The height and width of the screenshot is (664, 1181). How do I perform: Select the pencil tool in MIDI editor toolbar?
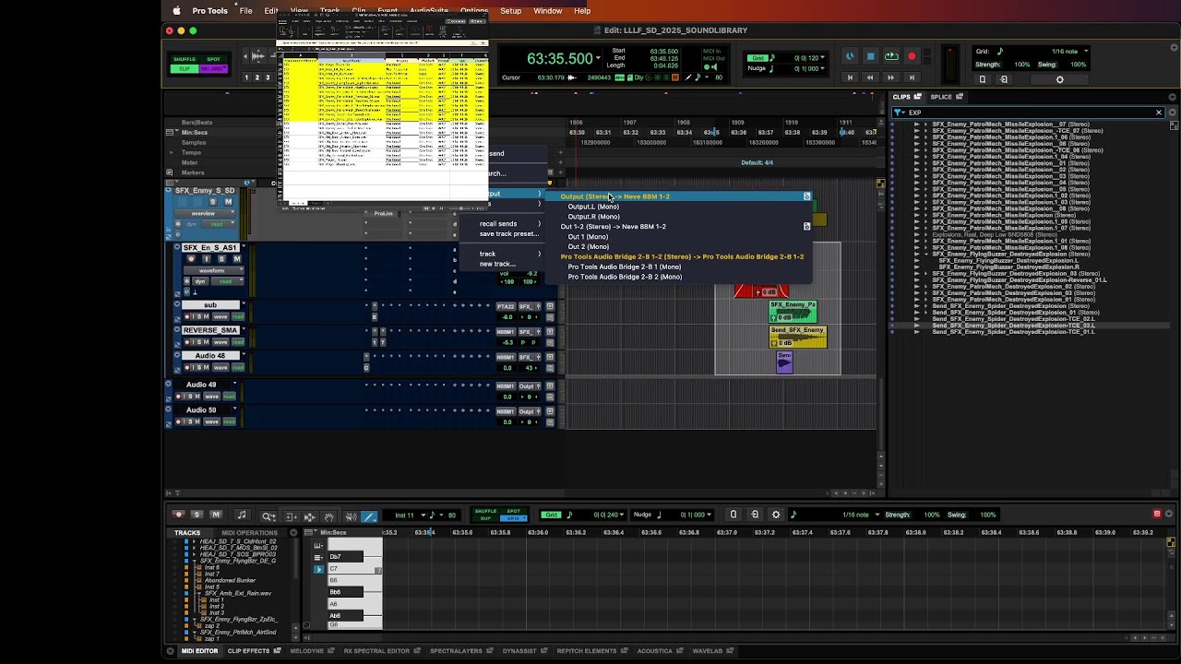pos(369,516)
